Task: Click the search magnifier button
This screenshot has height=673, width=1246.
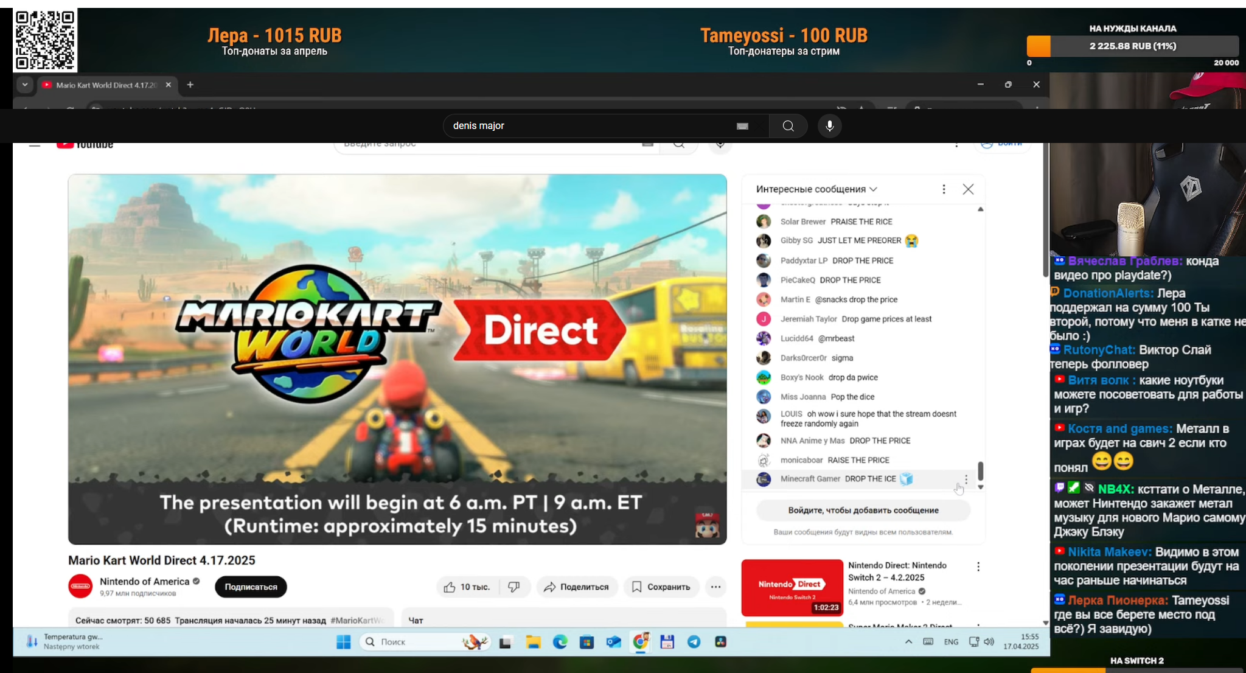Action: click(x=788, y=126)
